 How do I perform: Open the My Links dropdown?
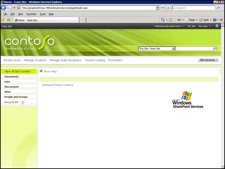click(x=205, y=26)
